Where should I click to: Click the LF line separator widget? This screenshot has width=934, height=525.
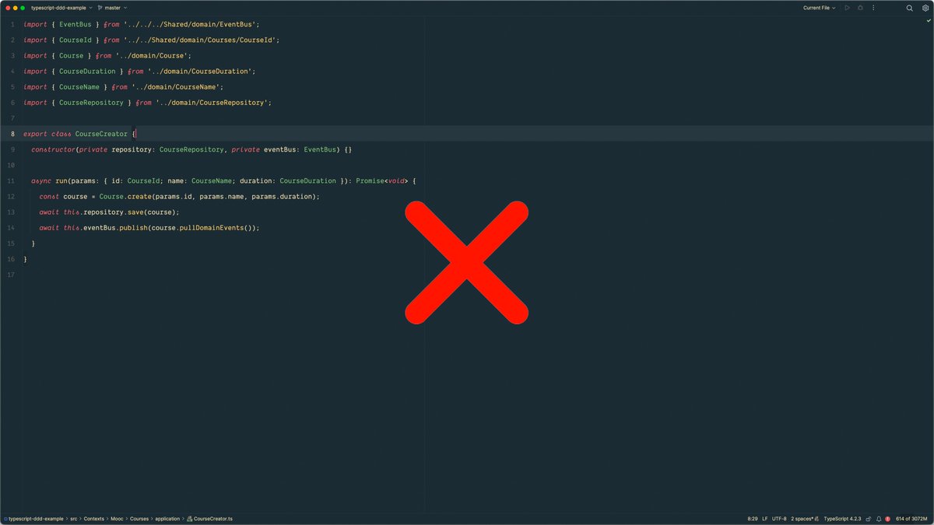tap(764, 518)
